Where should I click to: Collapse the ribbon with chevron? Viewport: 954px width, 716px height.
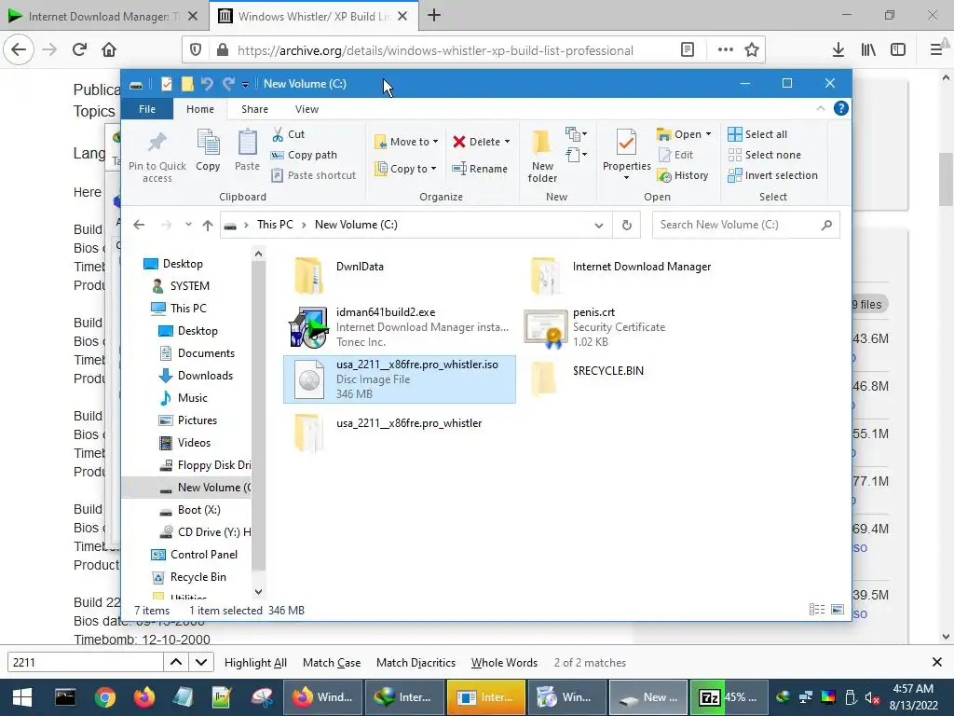coord(820,108)
